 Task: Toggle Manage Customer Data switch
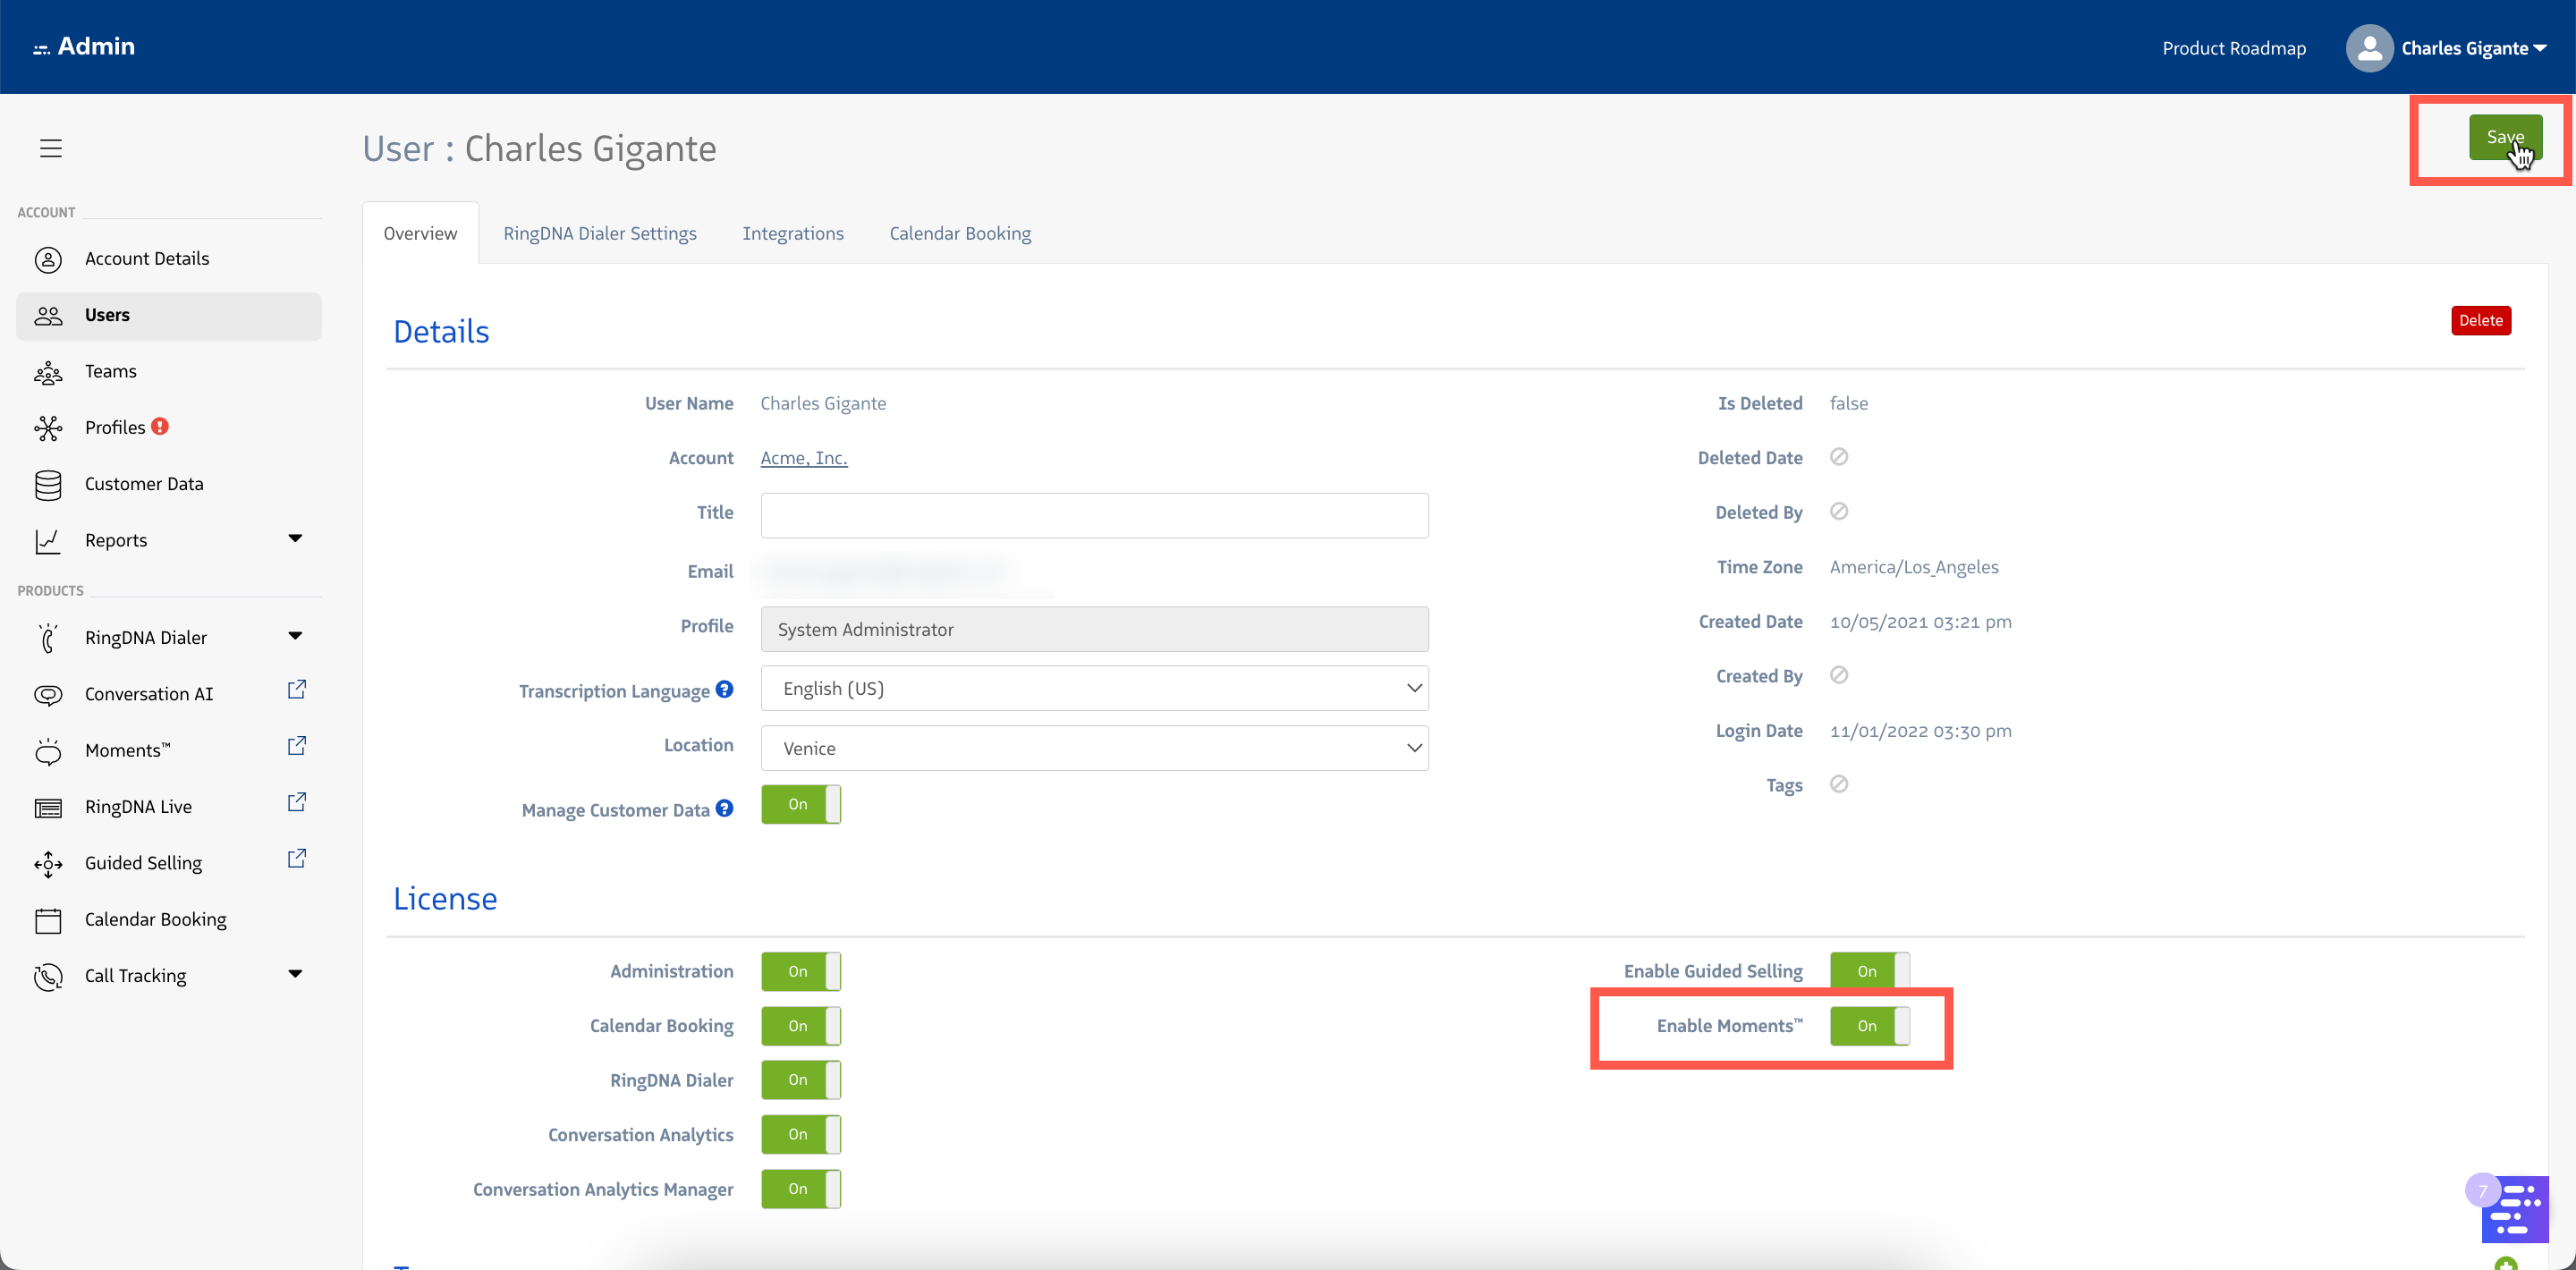tap(801, 804)
